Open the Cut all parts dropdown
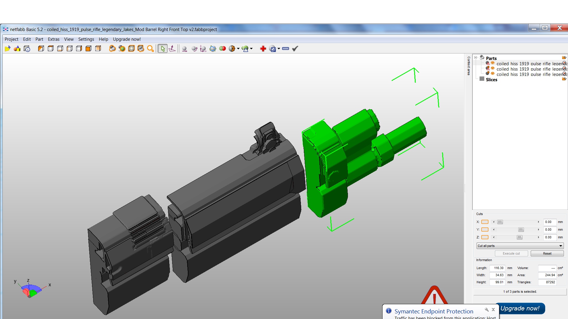The image size is (568, 319). [520, 246]
